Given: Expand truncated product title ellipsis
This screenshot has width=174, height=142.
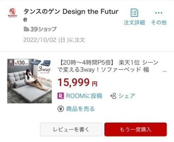Looking at the screenshot, I should 164,71.
